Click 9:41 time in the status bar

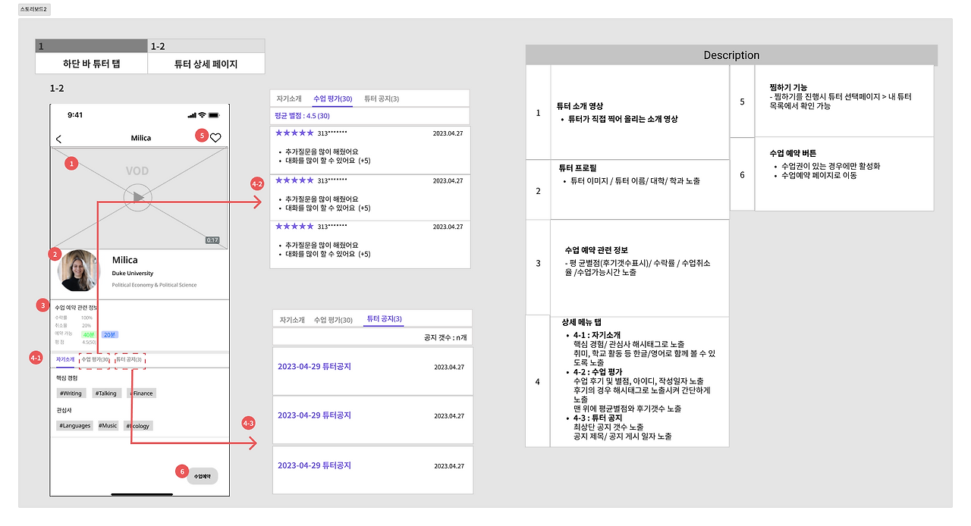[75, 115]
